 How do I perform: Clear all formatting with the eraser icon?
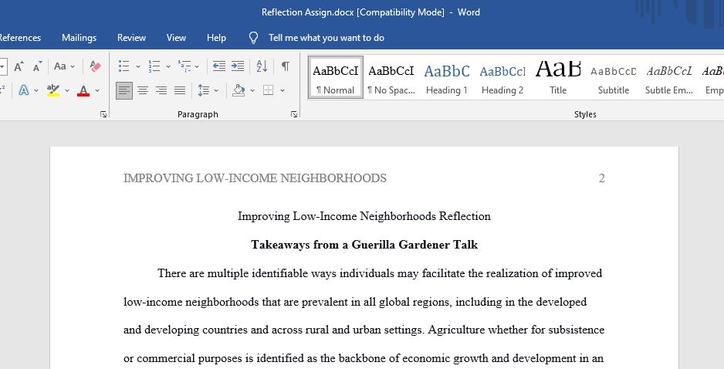(x=95, y=66)
